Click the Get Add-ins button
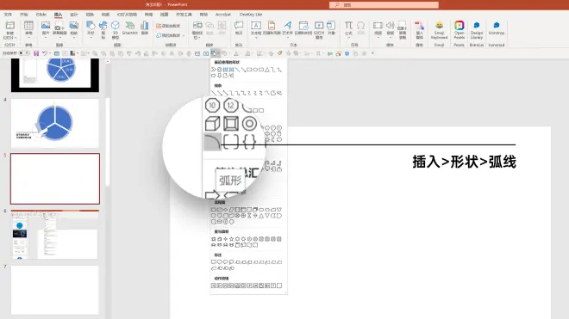The image size is (569, 319). pos(168,26)
